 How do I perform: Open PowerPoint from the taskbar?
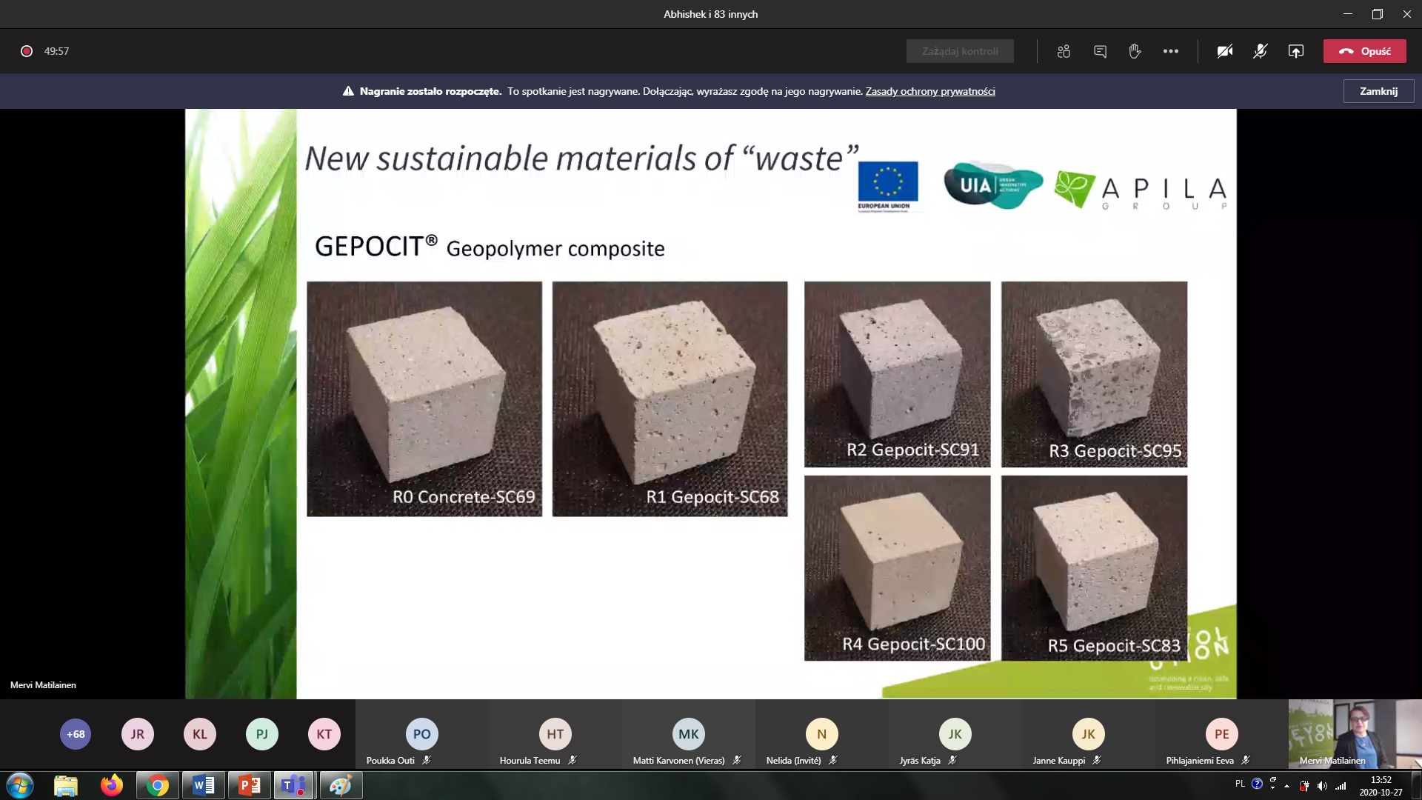249,785
